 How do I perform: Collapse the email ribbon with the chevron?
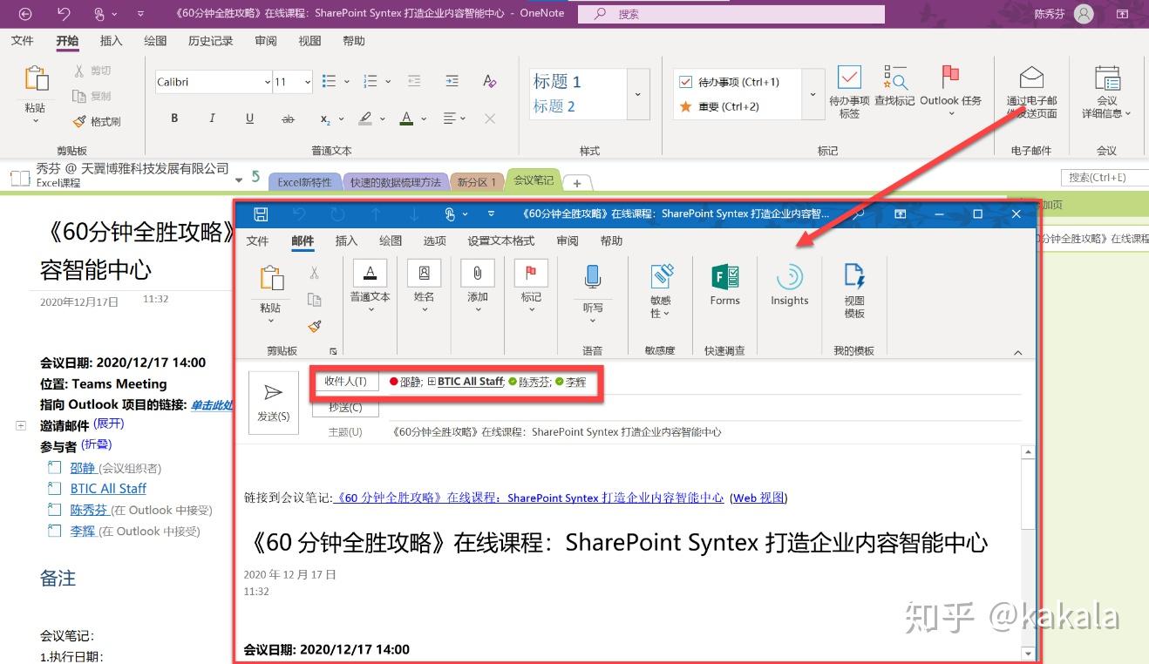[x=1017, y=353]
